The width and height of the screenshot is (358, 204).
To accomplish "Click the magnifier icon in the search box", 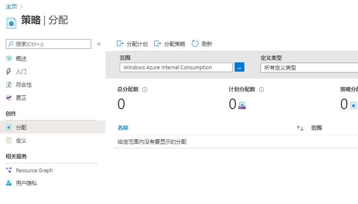I will click(11, 44).
